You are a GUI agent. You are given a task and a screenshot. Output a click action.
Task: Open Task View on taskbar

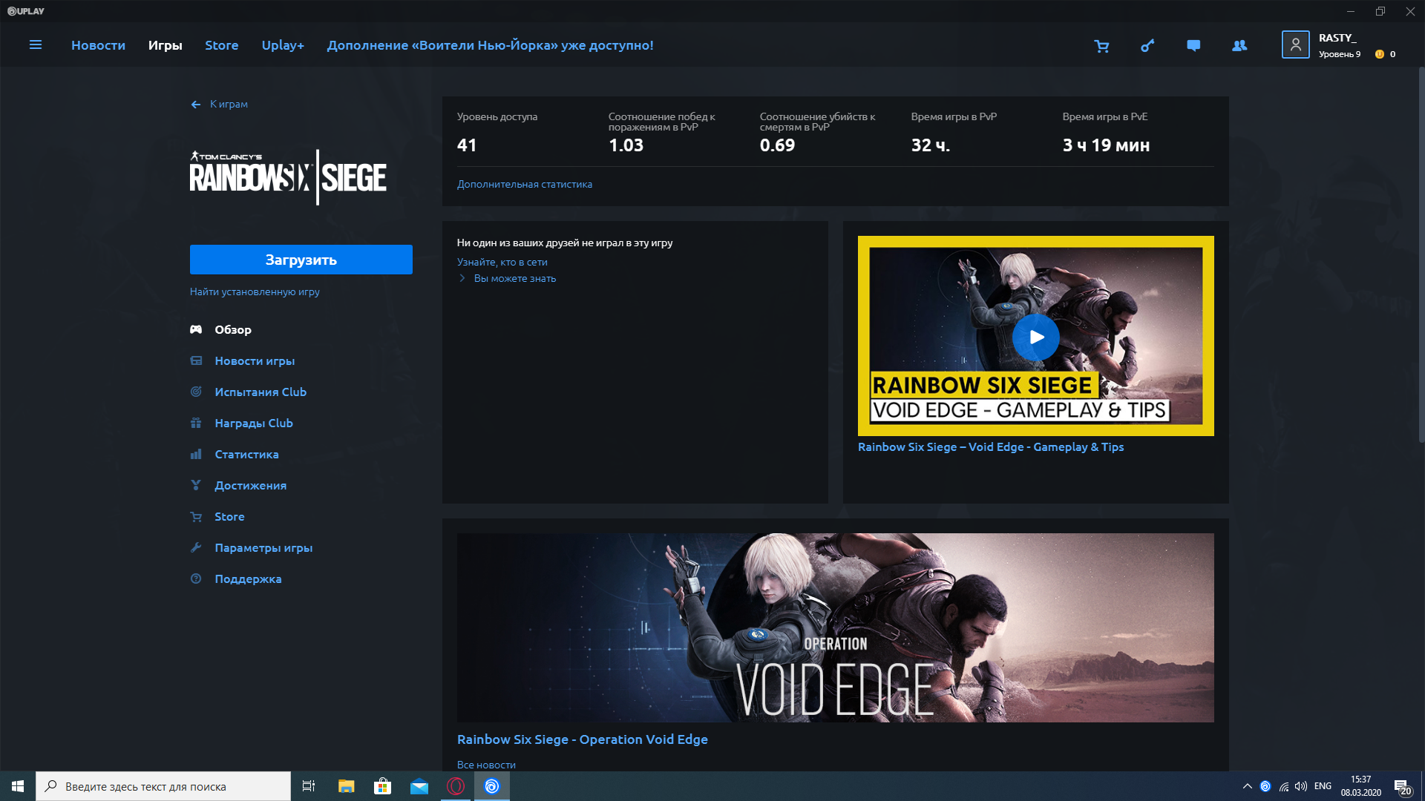pos(309,786)
